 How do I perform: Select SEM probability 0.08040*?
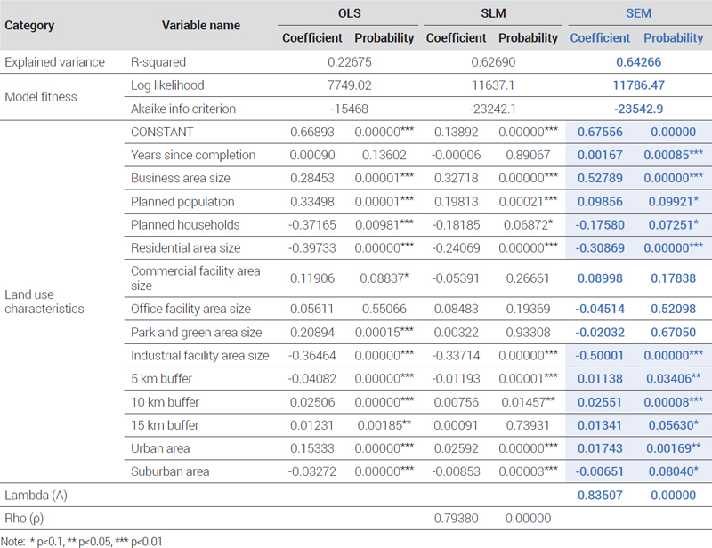tap(674, 471)
